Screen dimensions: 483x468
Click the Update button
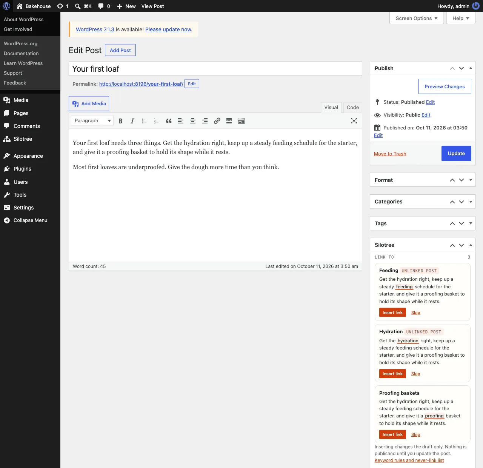click(x=456, y=154)
